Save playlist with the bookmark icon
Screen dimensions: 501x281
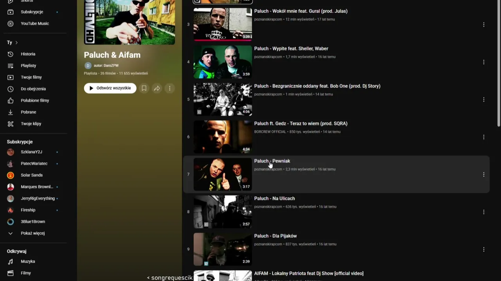click(x=144, y=88)
